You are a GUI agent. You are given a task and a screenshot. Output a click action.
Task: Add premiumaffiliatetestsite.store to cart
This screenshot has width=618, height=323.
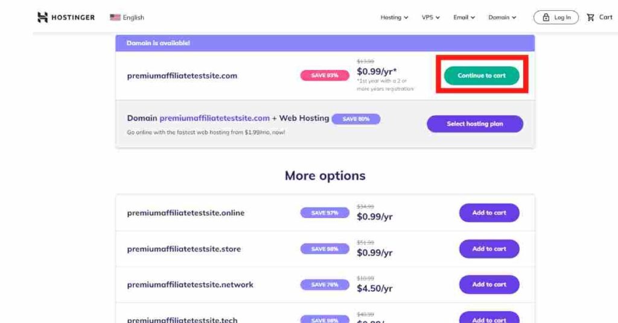[x=489, y=249]
